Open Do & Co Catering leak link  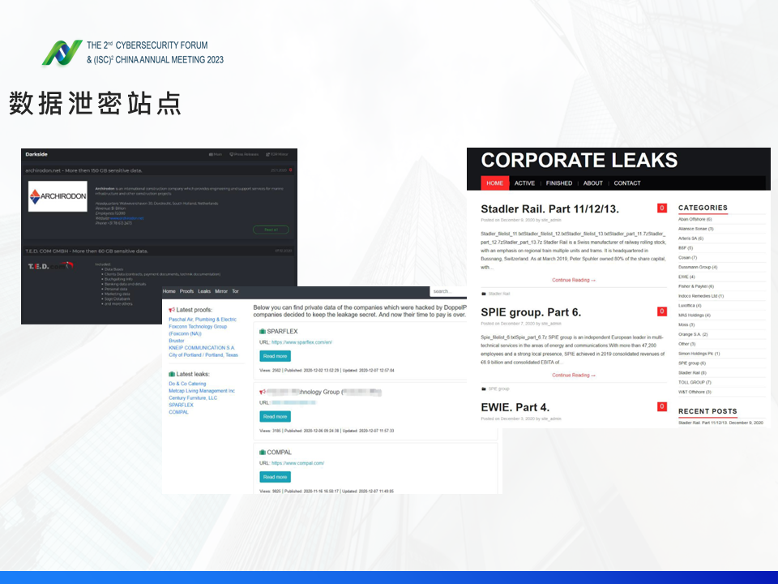pyautogui.click(x=187, y=384)
